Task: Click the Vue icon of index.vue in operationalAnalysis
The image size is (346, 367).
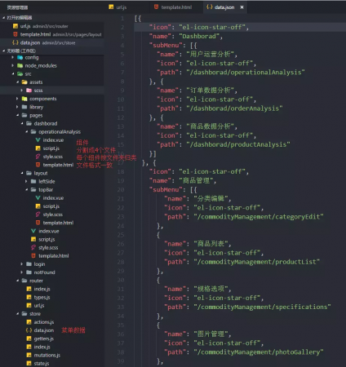Action: click(x=38, y=140)
